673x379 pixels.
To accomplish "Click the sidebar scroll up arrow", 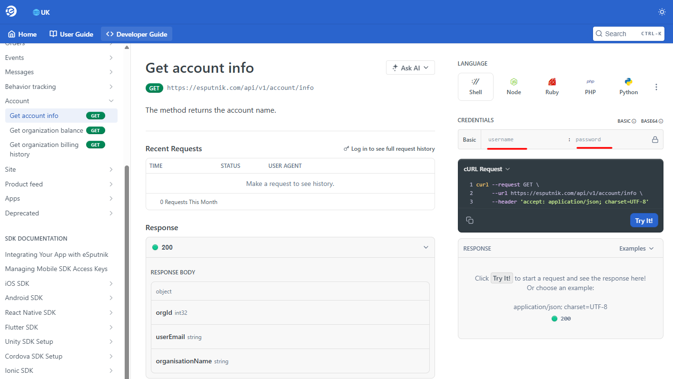I will coord(127,48).
